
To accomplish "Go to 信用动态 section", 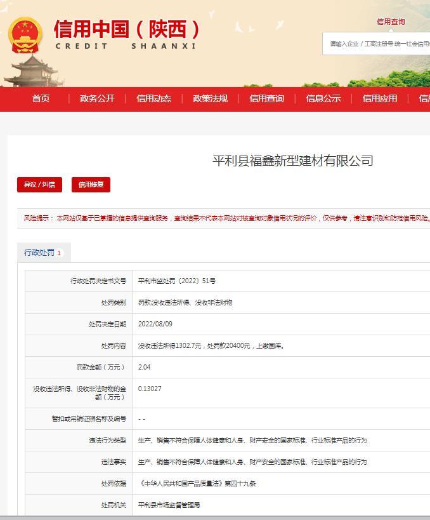I will tap(153, 98).
